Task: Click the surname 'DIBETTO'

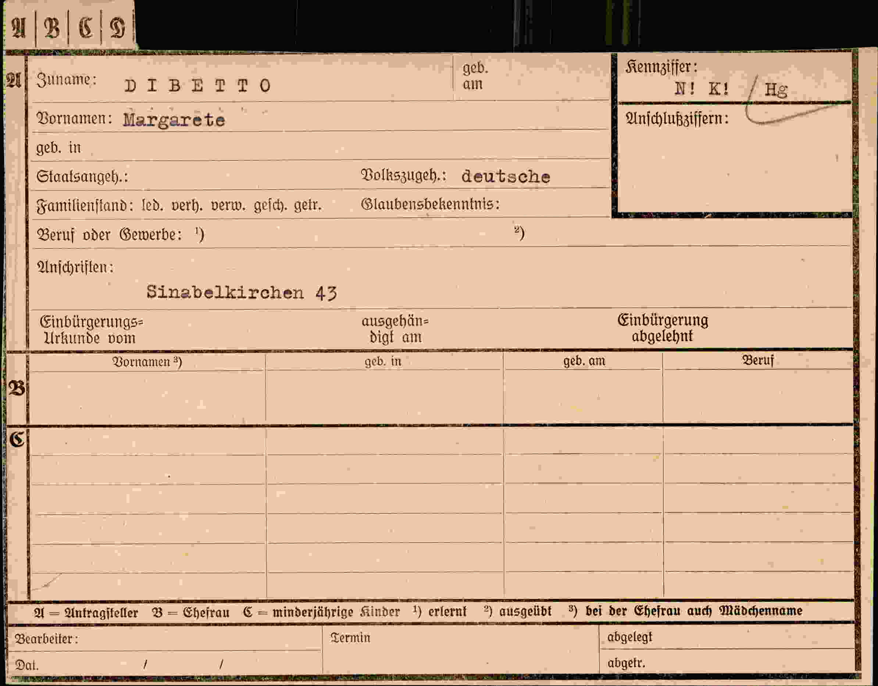Action: click(x=198, y=86)
